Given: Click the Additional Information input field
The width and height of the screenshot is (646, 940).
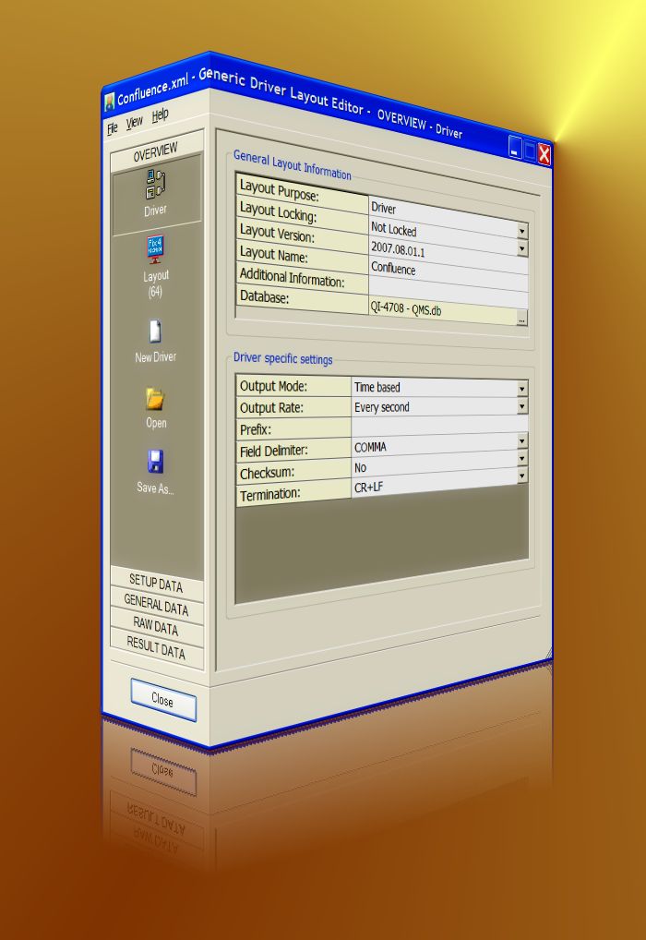Looking at the screenshot, I should click(449, 292).
